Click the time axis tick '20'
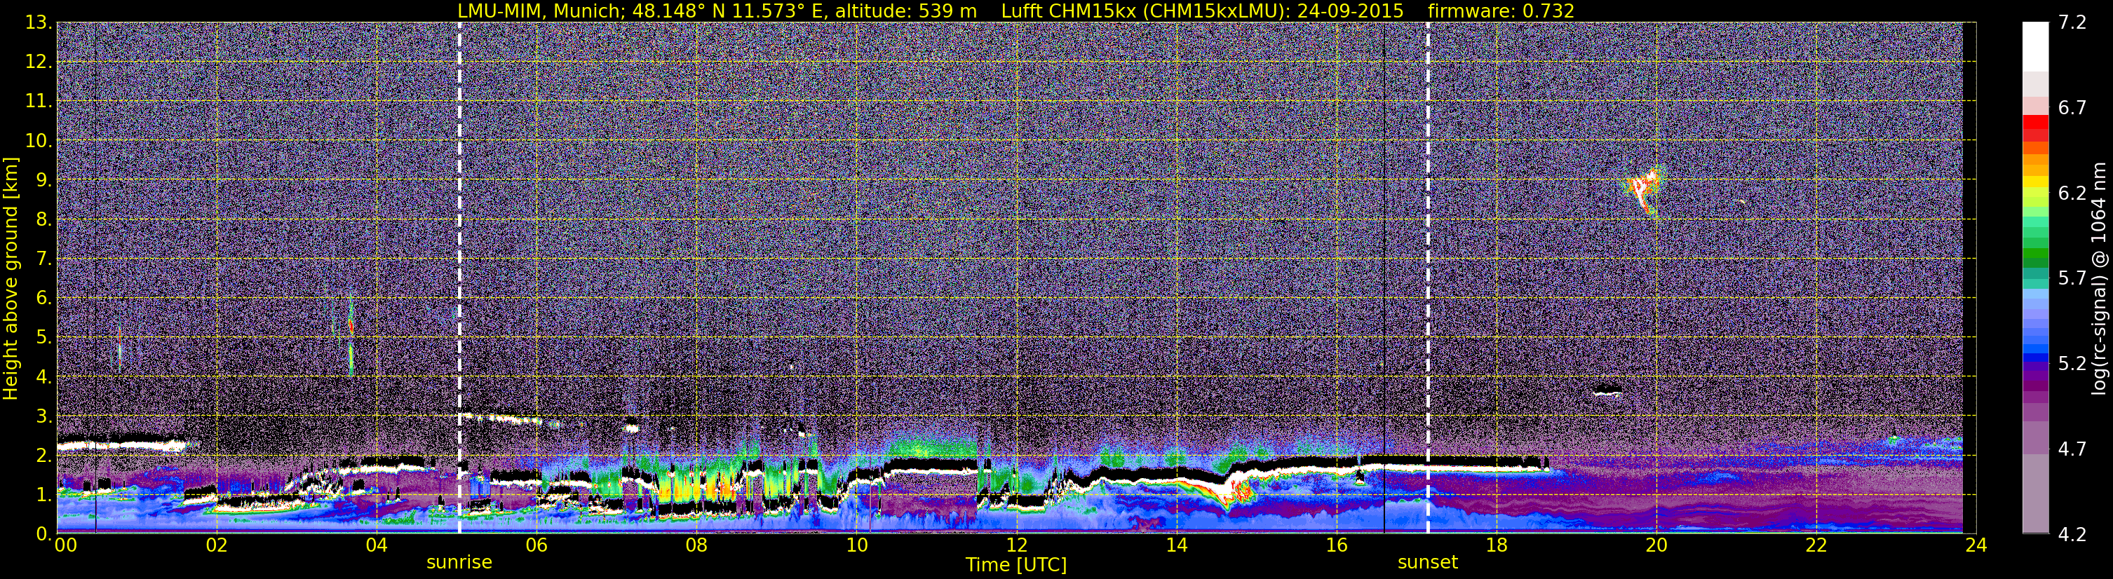 tap(1657, 545)
